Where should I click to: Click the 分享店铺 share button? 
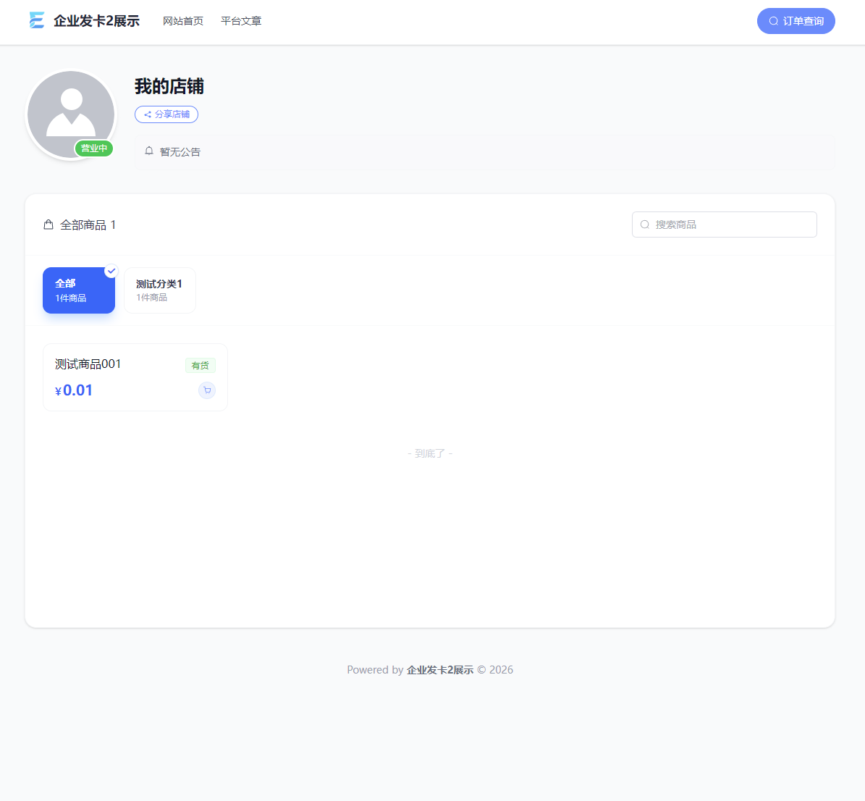click(x=166, y=114)
